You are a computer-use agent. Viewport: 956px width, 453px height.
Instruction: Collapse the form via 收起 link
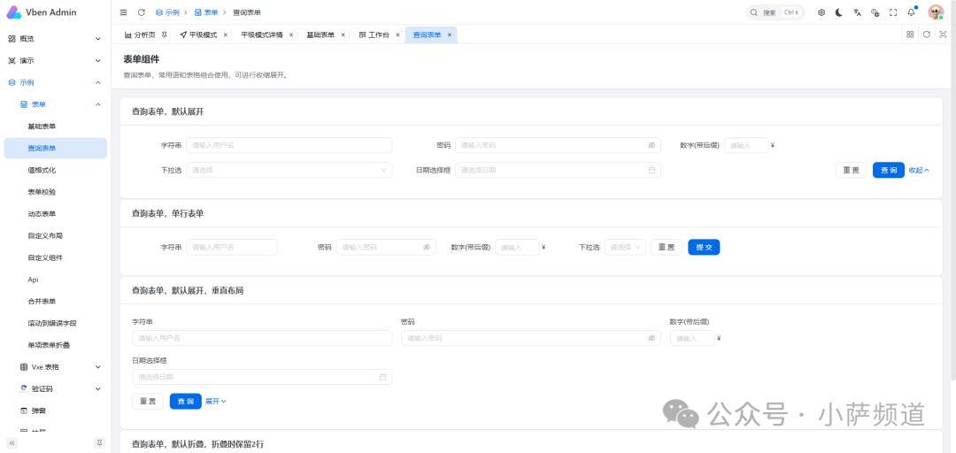pyautogui.click(x=919, y=170)
